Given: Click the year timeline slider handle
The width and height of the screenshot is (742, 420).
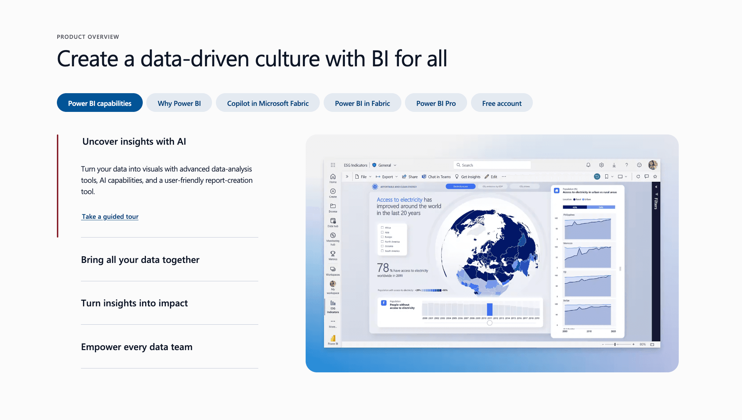Looking at the screenshot, I should [490, 323].
